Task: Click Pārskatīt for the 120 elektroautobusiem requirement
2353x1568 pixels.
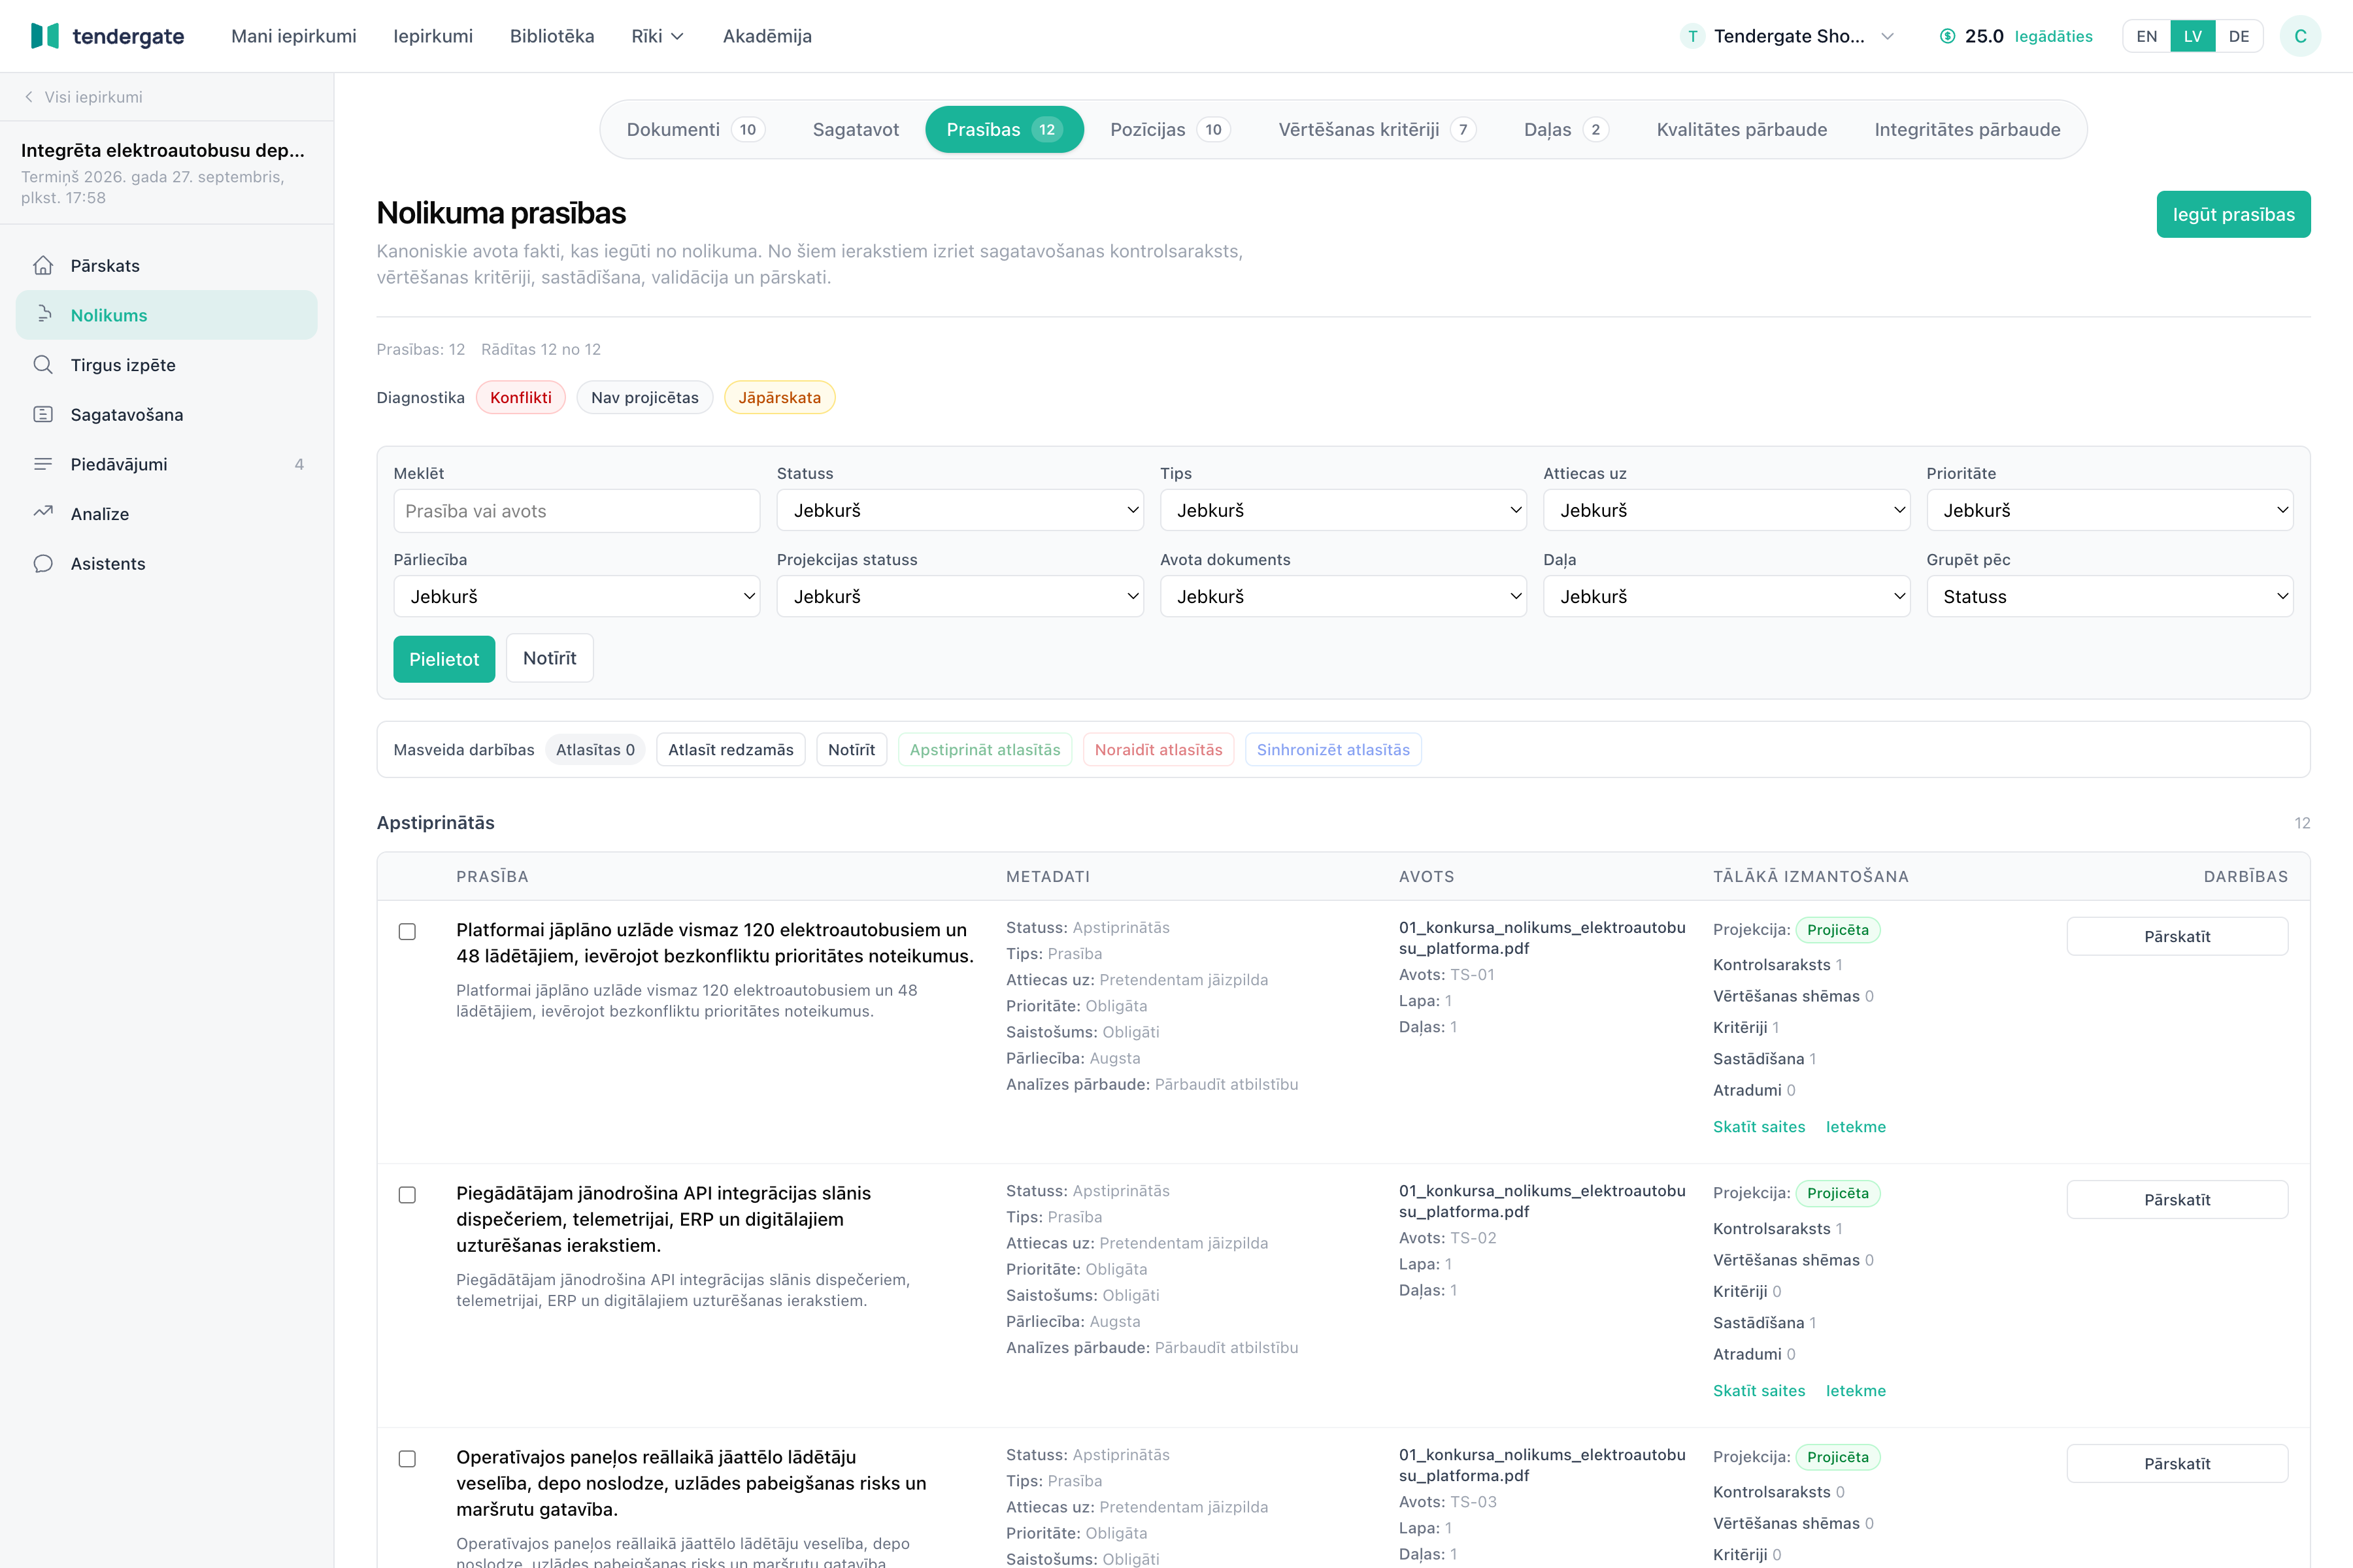Action: 2177,936
